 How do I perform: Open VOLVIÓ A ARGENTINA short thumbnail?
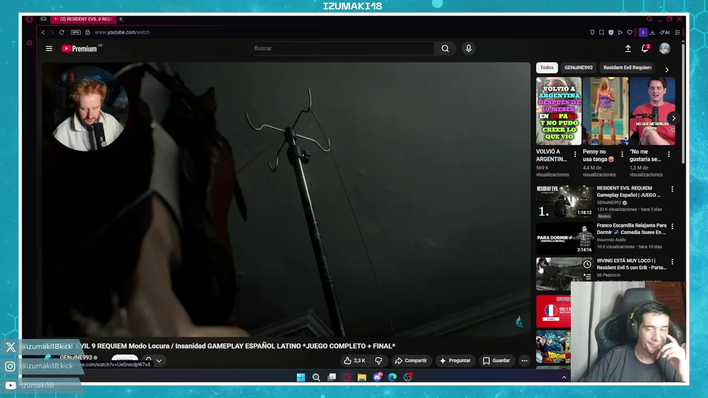[x=559, y=111]
